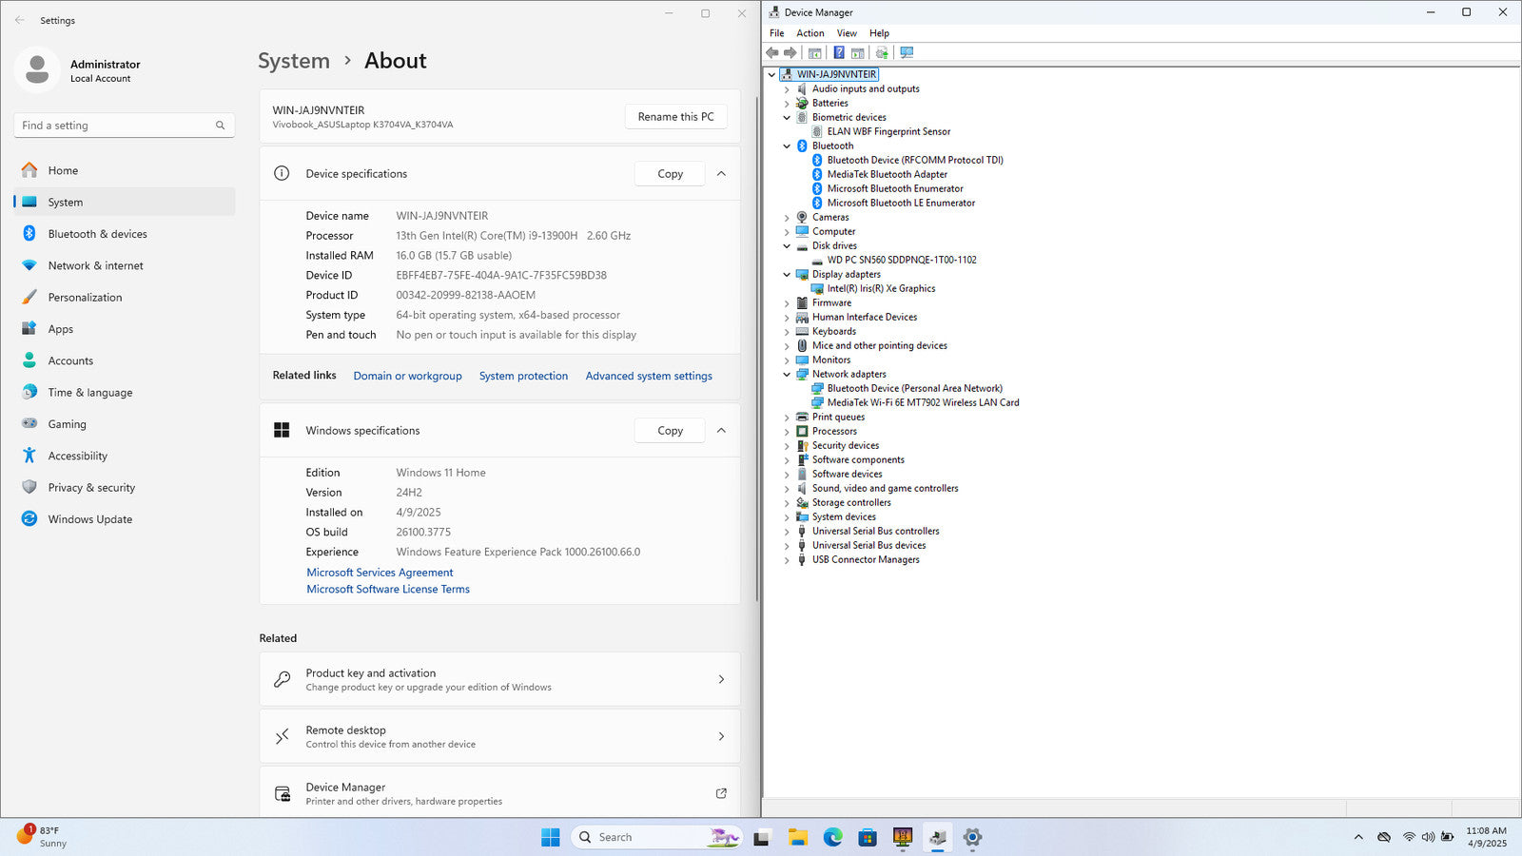Collapse the Disk drives node

787,246
